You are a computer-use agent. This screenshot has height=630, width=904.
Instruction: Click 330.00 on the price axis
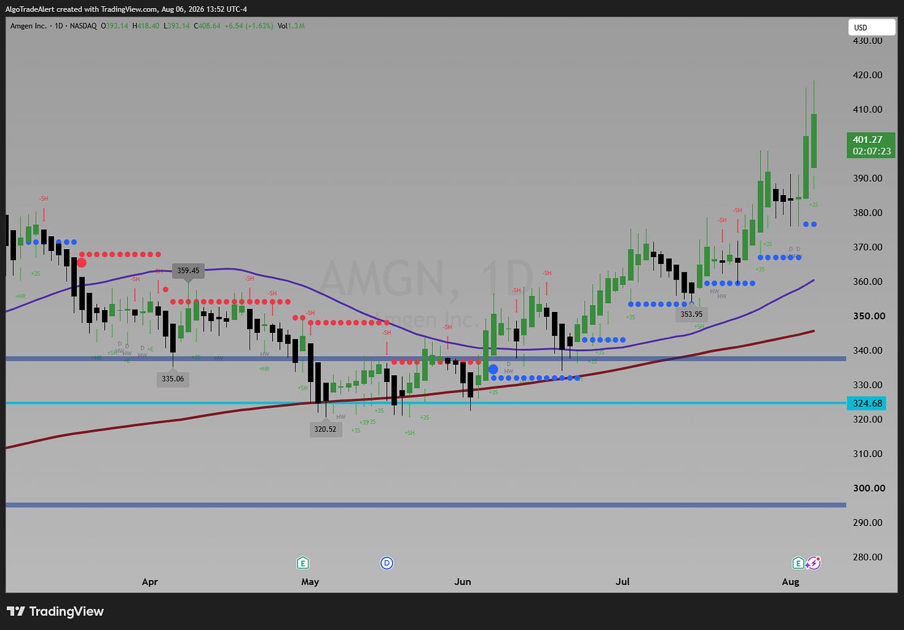[x=867, y=385]
